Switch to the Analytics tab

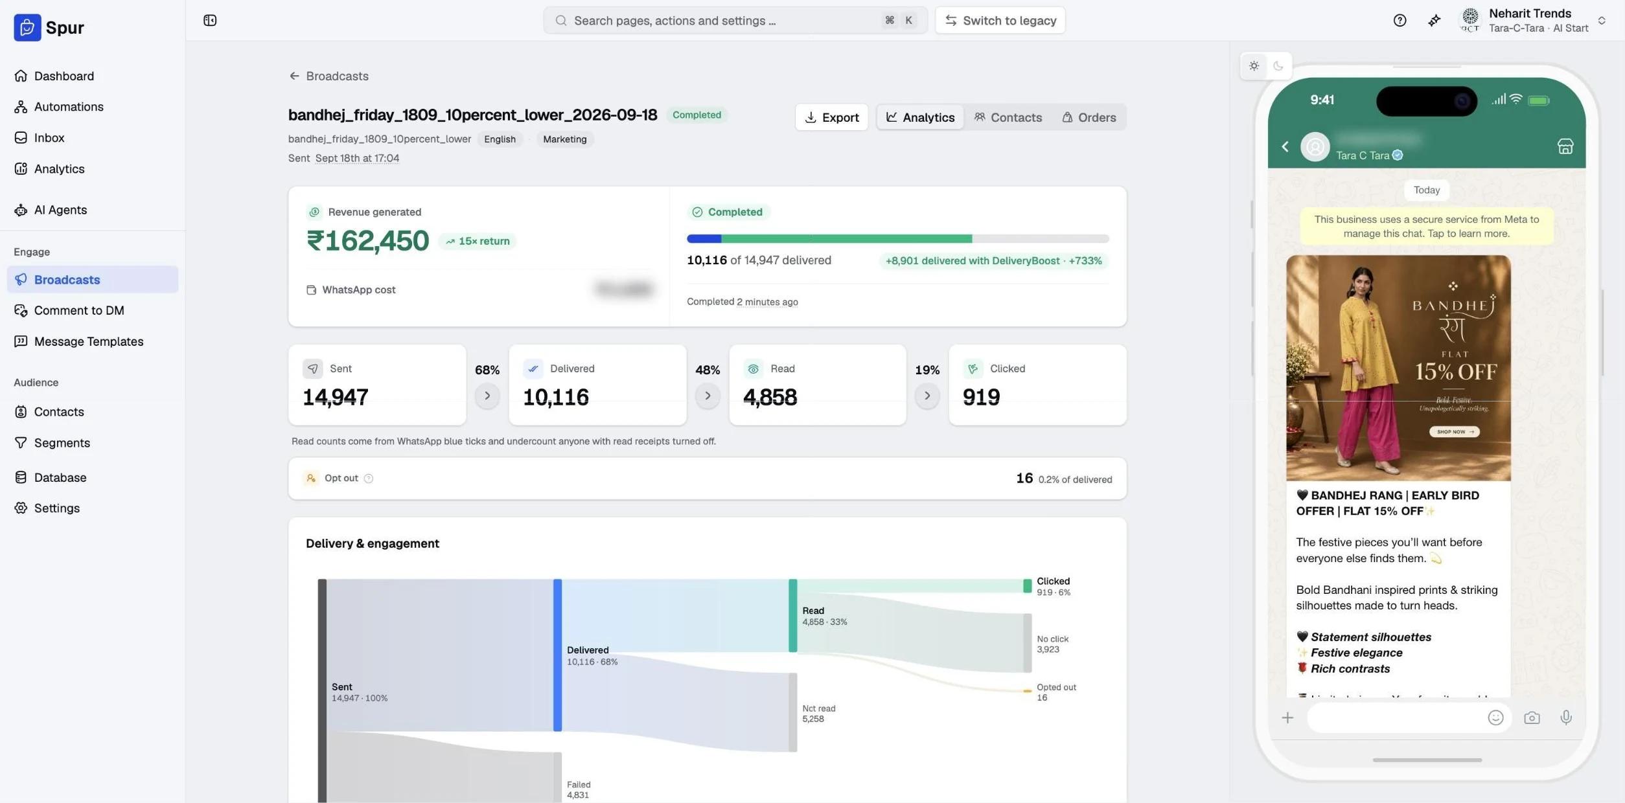point(920,117)
